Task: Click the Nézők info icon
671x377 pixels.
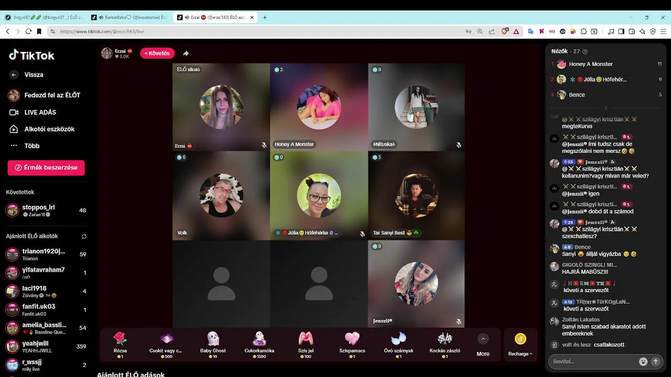Action: (x=585, y=51)
